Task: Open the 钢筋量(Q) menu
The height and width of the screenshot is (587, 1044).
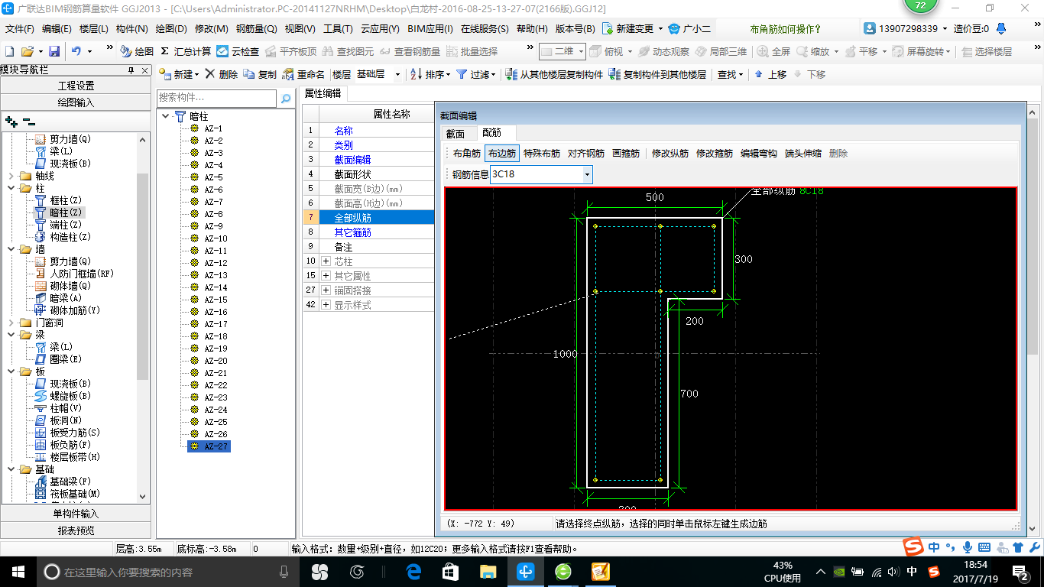Action: pyautogui.click(x=256, y=28)
